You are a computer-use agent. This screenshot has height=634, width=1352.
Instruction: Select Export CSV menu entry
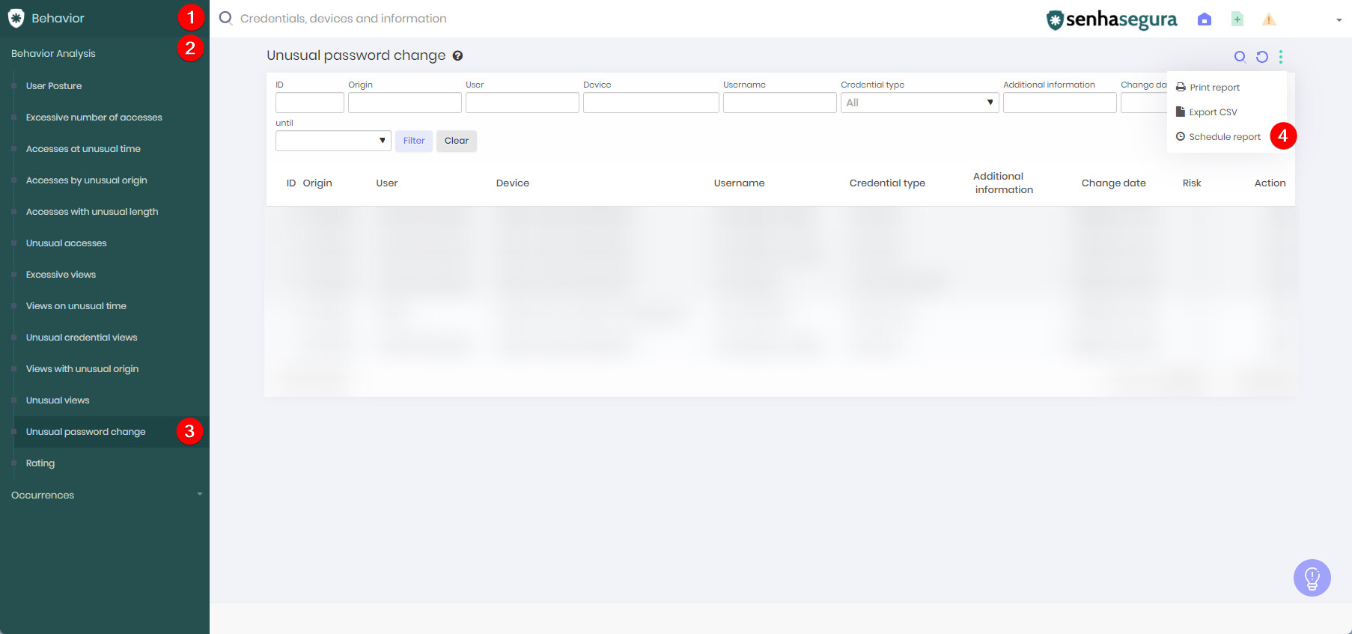click(1206, 112)
